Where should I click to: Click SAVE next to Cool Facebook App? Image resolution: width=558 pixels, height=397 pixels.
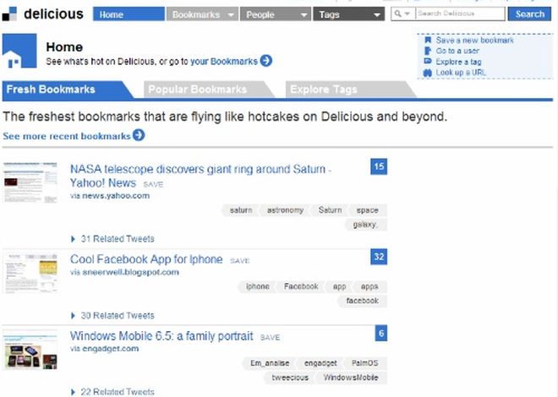[239, 261]
